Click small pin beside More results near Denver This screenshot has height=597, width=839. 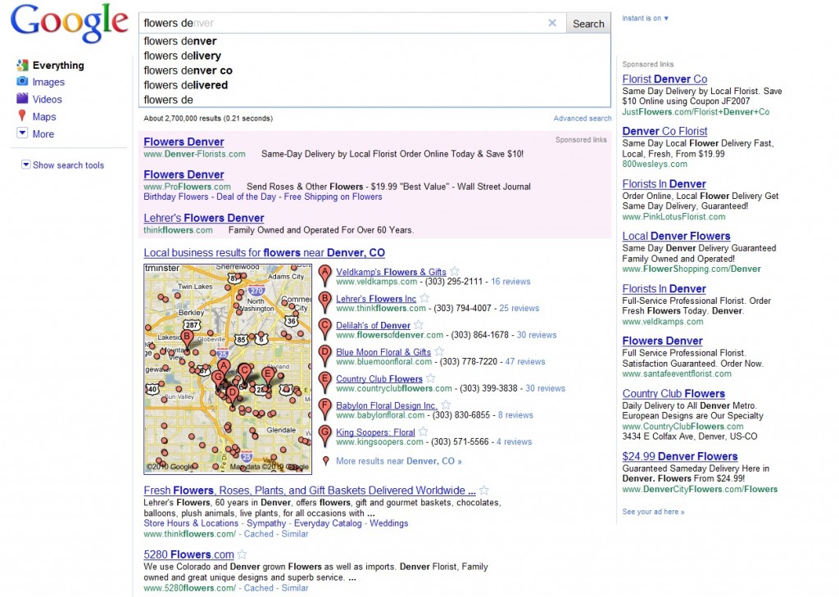[x=325, y=460]
